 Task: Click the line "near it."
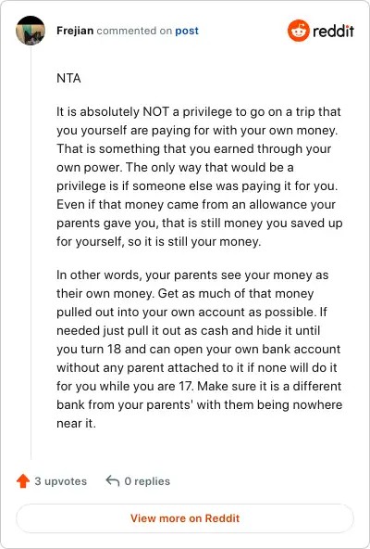click(76, 423)
